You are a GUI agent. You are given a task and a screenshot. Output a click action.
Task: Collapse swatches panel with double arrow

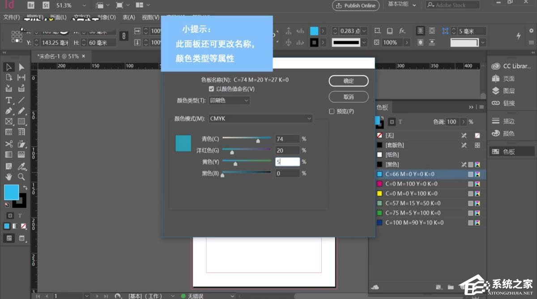(471, 107)
